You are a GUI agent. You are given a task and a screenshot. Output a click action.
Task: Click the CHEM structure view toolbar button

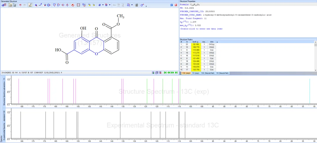[10, 5]
